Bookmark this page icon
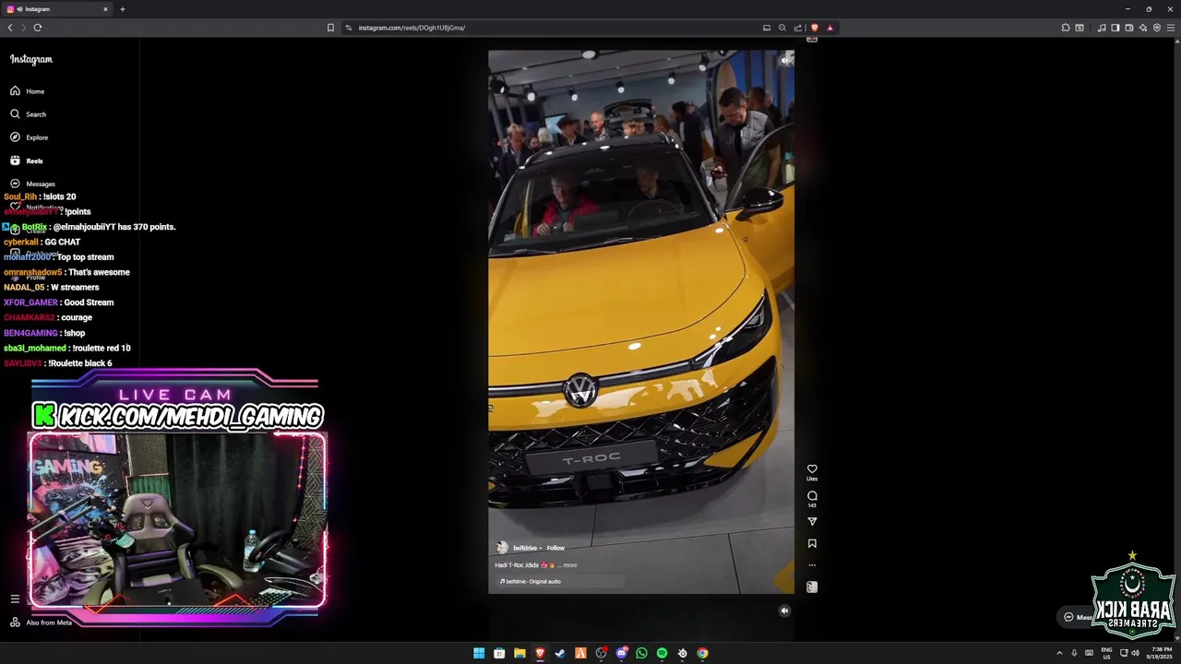The width and height of the screenshot is (1181, 664). 330,28
